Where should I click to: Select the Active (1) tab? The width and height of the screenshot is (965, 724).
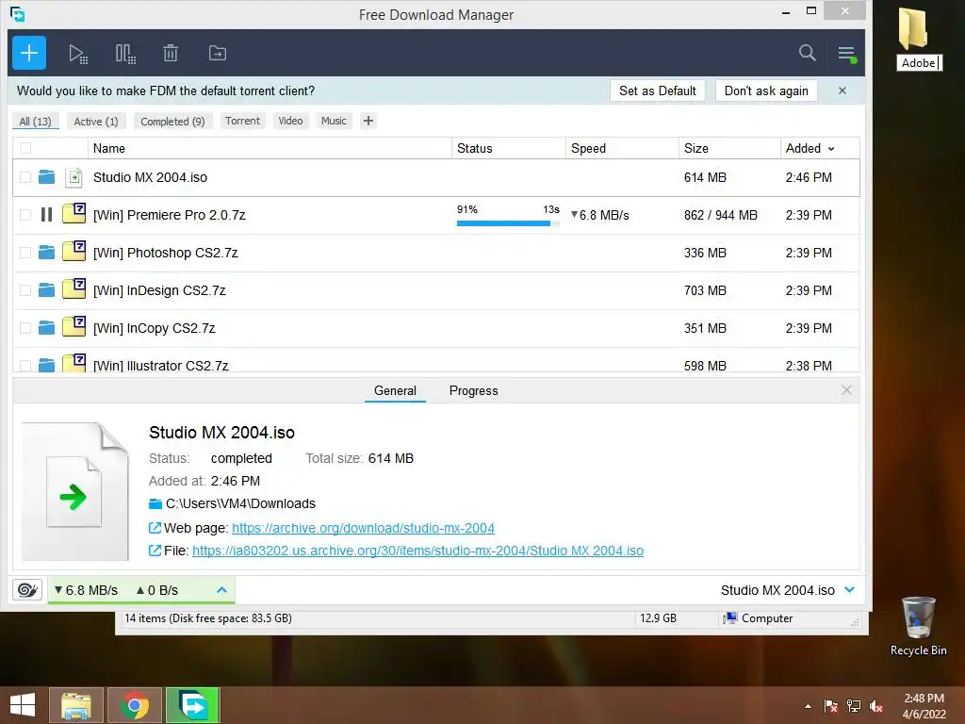(x=96, y=122)
